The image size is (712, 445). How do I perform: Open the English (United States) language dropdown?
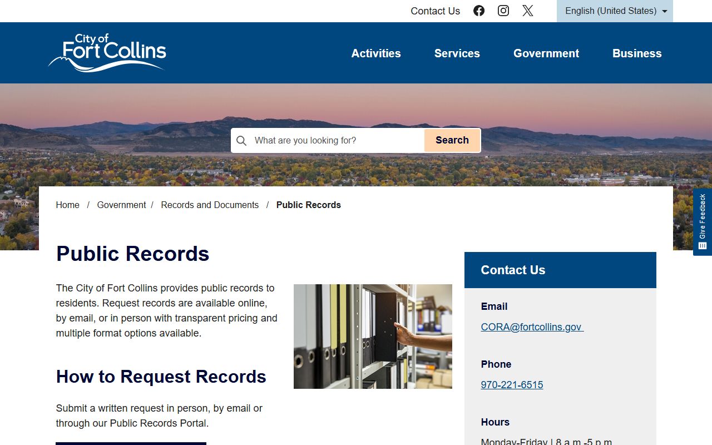pyautogui.click(x=615, y=11)
